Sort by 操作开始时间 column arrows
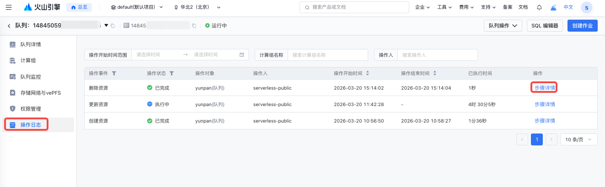 (x=368, y=74)
